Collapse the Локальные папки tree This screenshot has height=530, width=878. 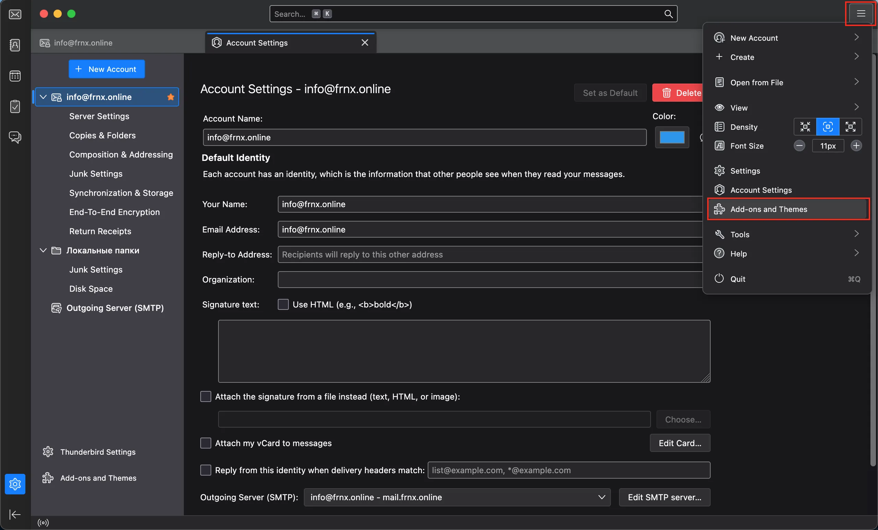(43, 250)
